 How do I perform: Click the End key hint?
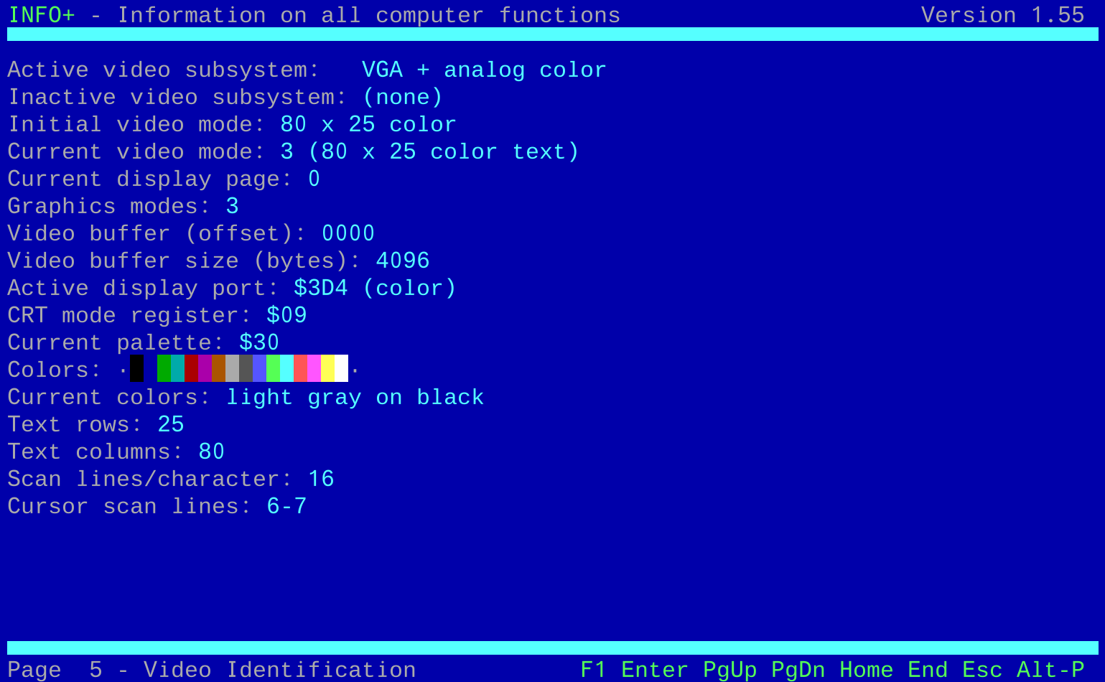pos(928,670)
